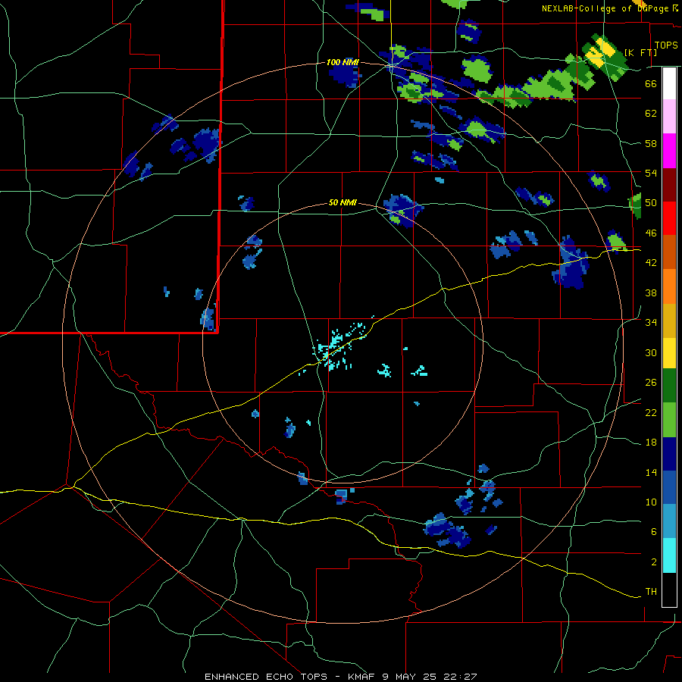
Task: Click the bright red legend swatch
Action: point(669,218)
